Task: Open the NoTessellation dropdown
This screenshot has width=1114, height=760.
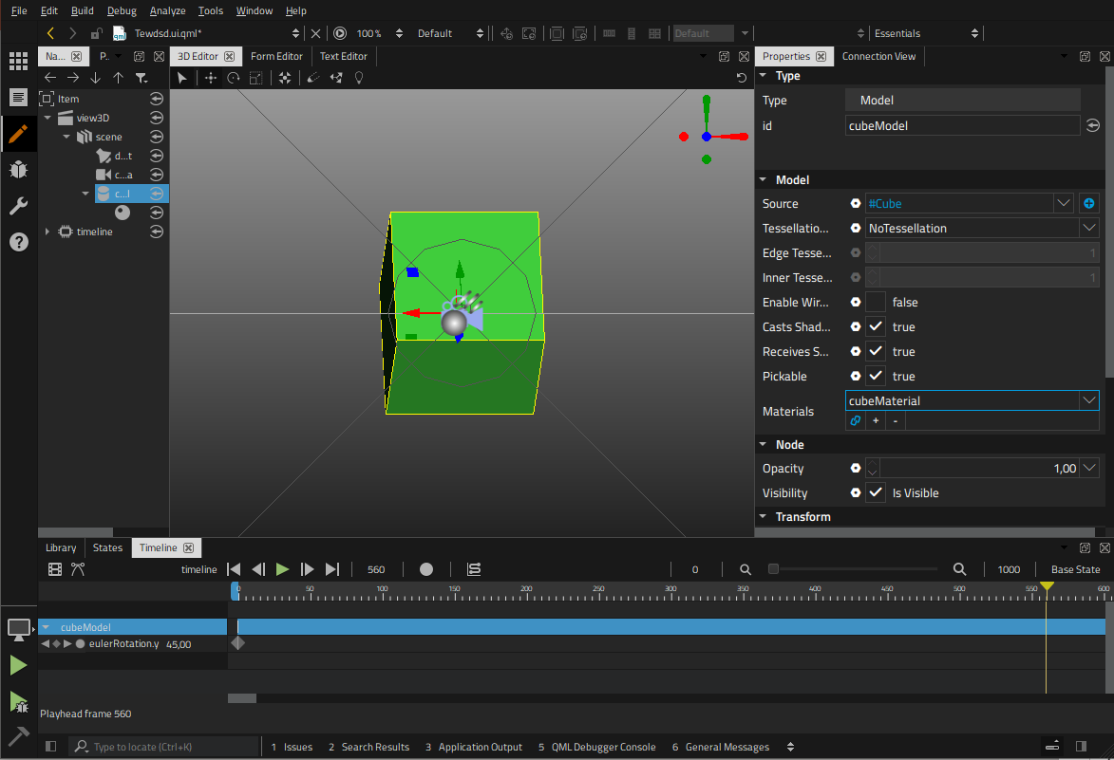Action: click(1088, 229)
